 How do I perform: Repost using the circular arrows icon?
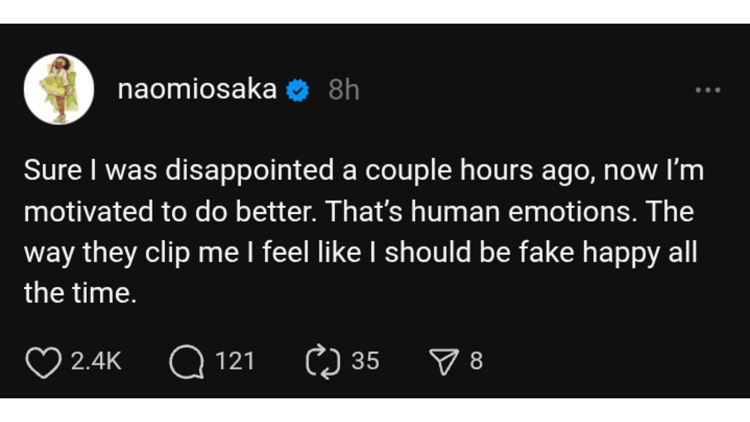(323, 362)
